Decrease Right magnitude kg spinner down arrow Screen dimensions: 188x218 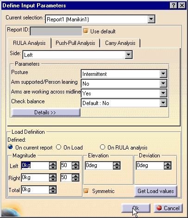click(53, 180)
